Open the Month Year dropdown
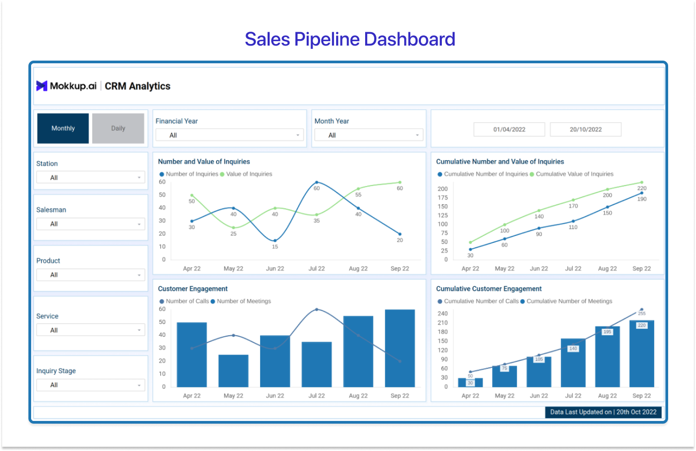Viewport: 696px width, 451px height. click(369, 135)
